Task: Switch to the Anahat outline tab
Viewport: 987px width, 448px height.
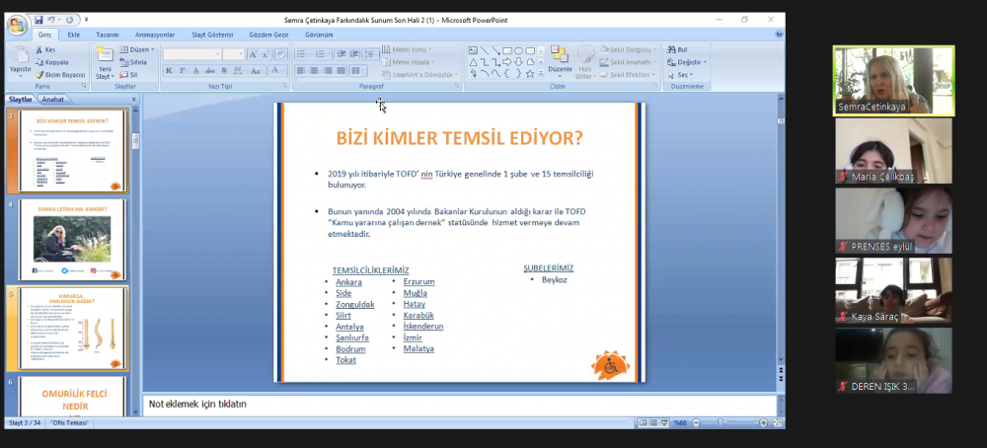Action: [x=53, y=100]
